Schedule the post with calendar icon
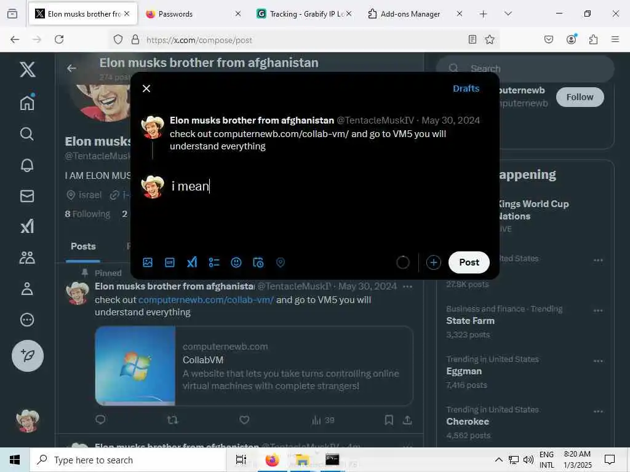This screenshot has width=630, height=472. (258, 262)
